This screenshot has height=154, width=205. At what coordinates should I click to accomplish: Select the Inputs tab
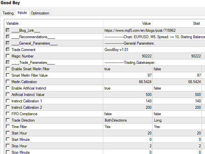point(22,13)
